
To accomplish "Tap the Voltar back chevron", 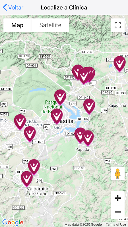I will pos(5,7).
